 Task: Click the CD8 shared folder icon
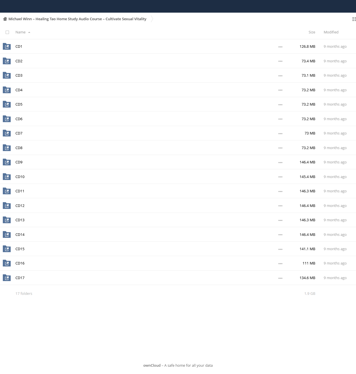(x=7, y=148)
